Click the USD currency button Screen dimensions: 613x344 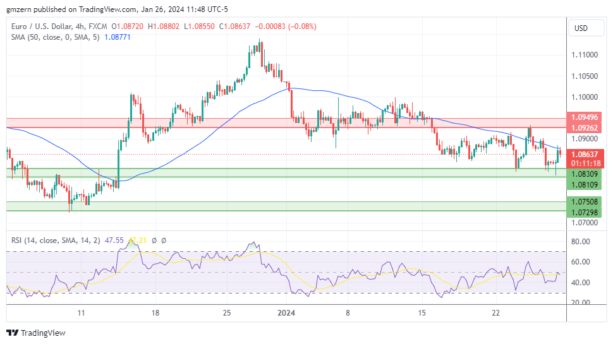point(586,28)
